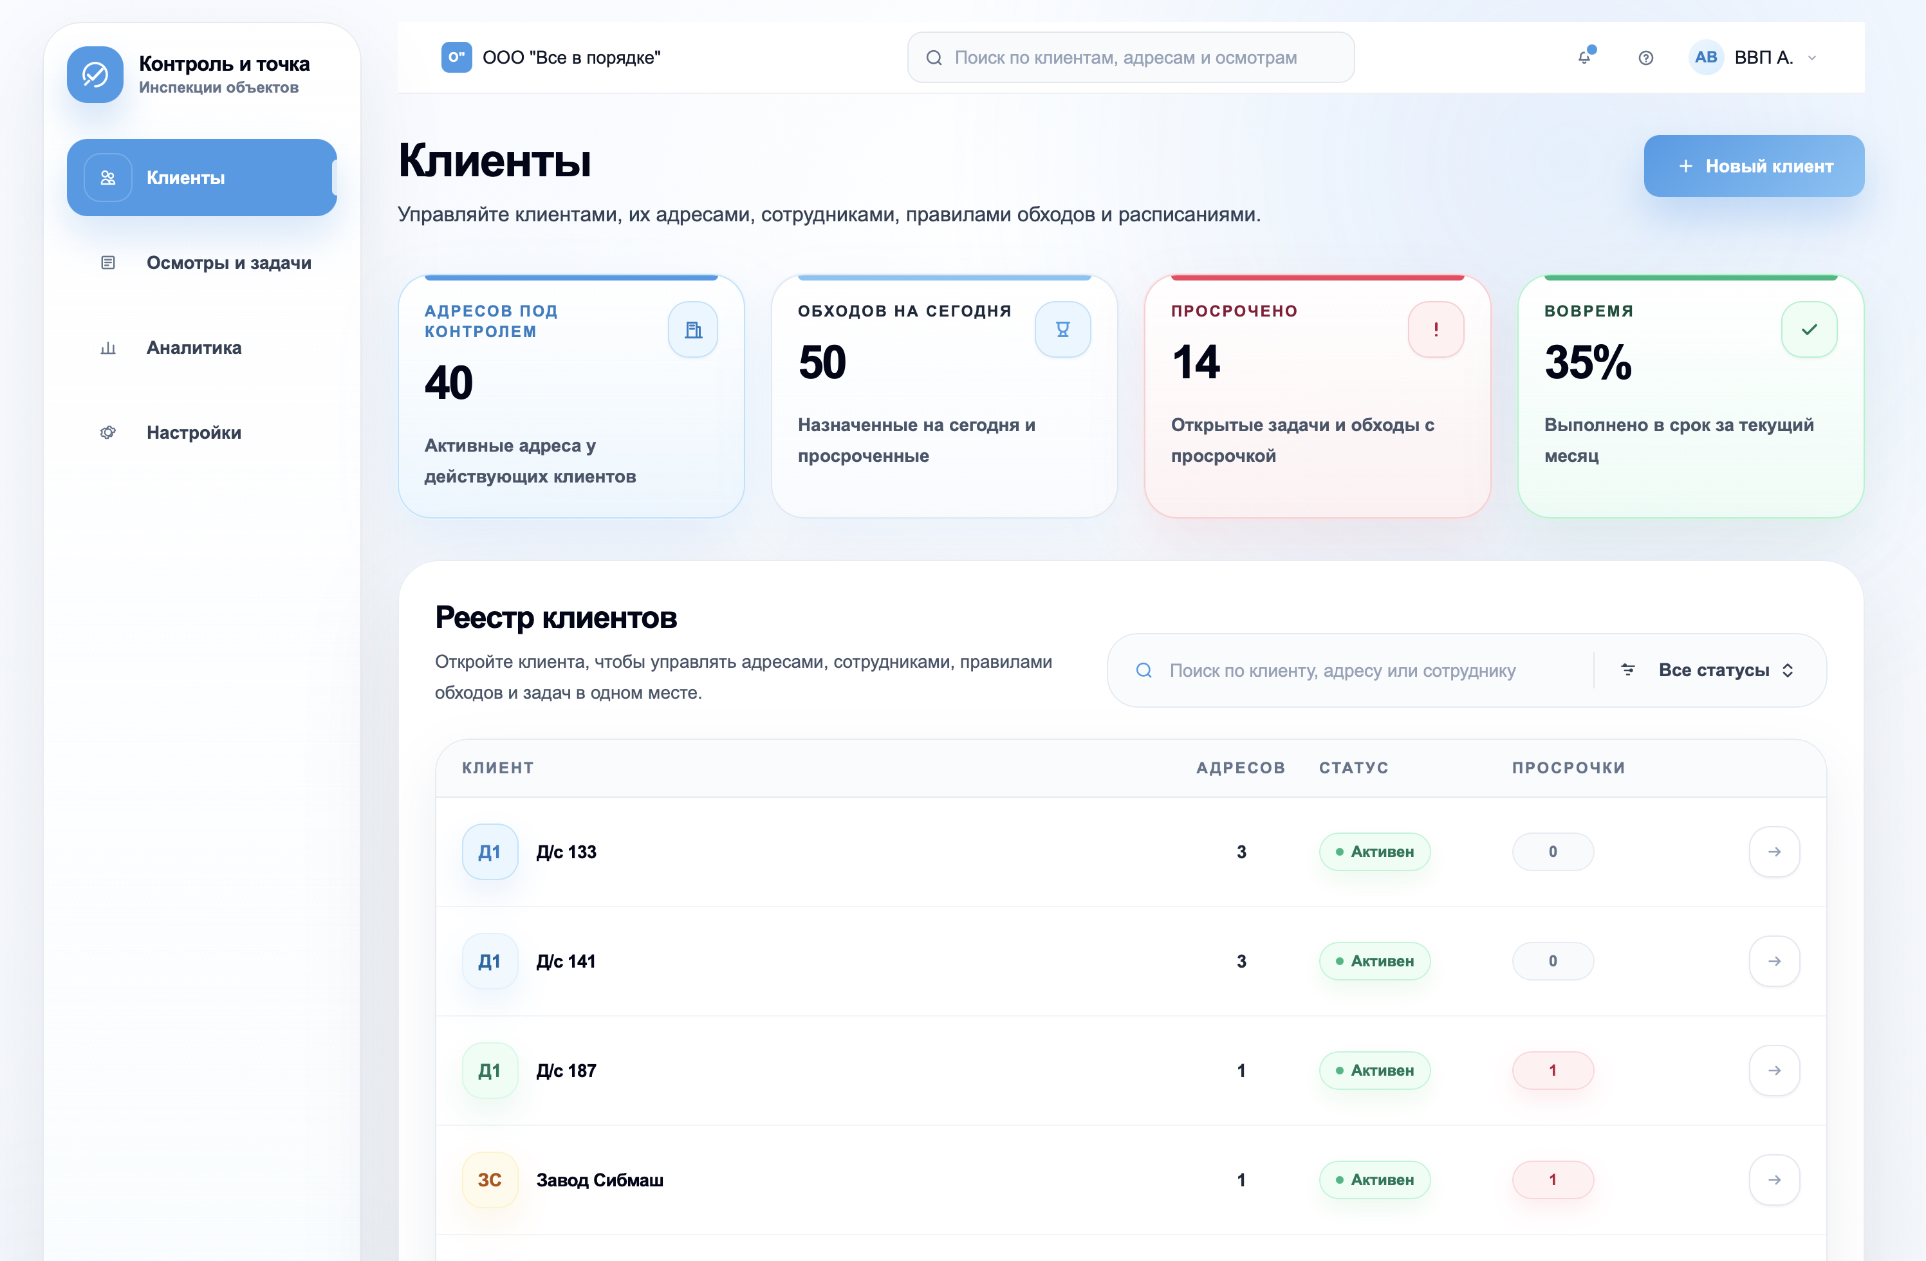Viewport: 1926px width, 1261px height.
Task: Open Д/с 133 via its arrow button
Action: (x=1774, y=852)
